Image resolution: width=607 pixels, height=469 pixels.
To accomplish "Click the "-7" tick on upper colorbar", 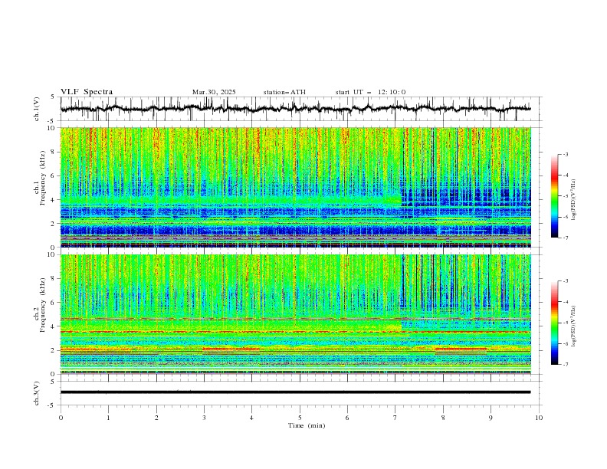I will point(566,238).
